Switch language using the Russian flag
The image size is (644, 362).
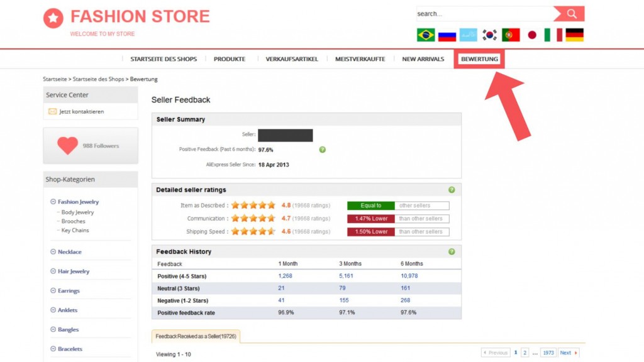click(447, 35)
